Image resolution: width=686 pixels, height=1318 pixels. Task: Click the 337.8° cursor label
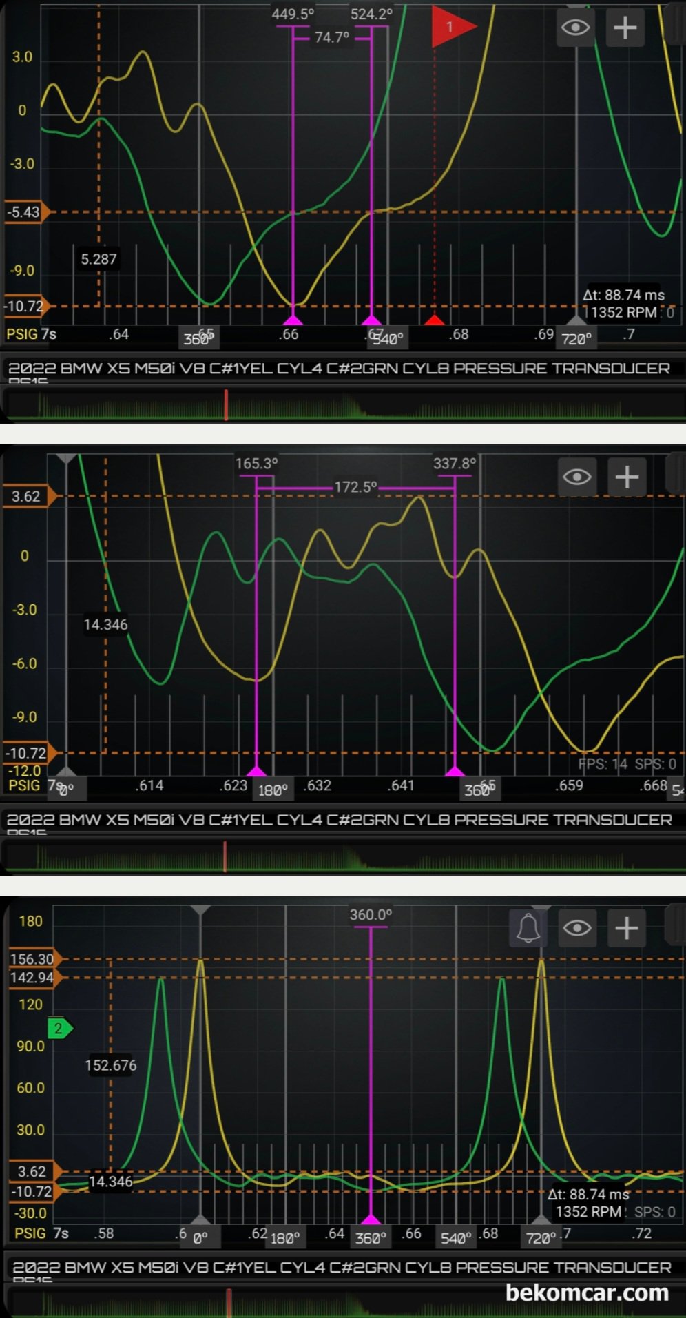pos(455,464)
